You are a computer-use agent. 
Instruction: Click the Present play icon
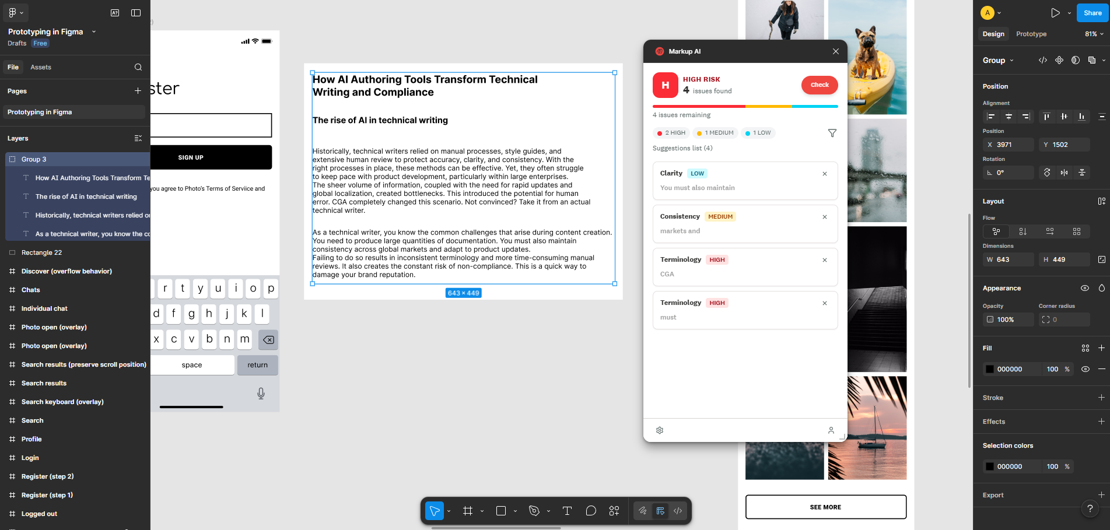point(1055,13)
